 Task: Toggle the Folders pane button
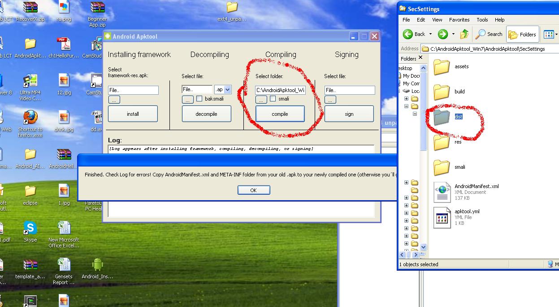pyautogui.click(x=522, y=34)
